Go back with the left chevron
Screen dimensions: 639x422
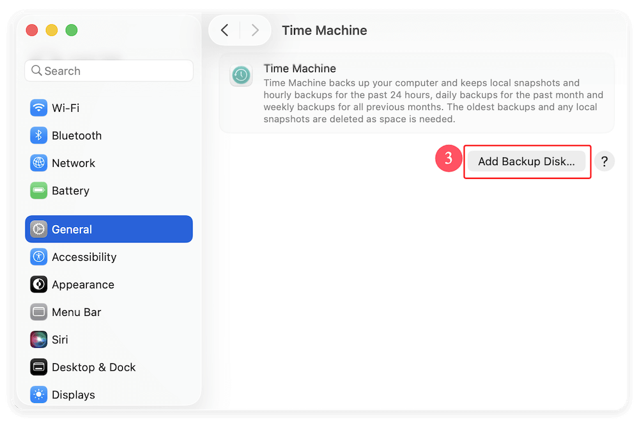pos(224,30)
